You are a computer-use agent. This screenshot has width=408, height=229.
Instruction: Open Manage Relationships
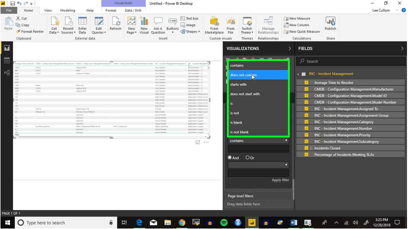coord(268,25)
